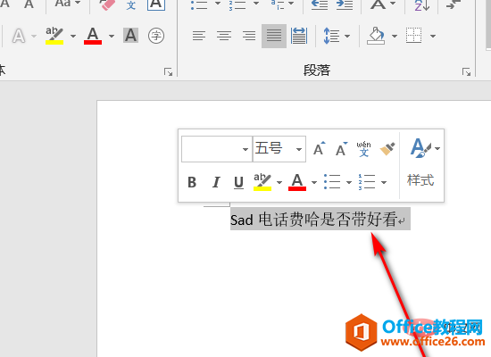The width and height of the screenshot is (491, 357).
Task: Increase indent using the ribbon
Action: (345, 4)
